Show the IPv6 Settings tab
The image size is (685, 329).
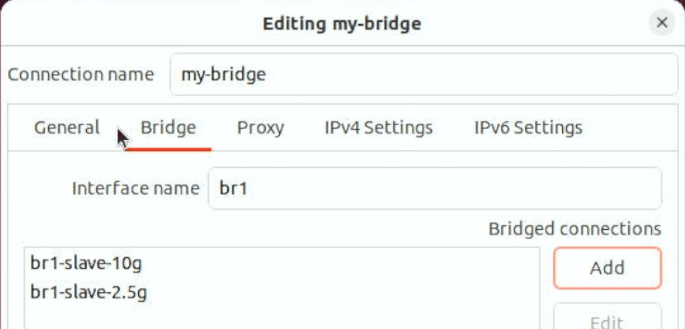[528, 128]
